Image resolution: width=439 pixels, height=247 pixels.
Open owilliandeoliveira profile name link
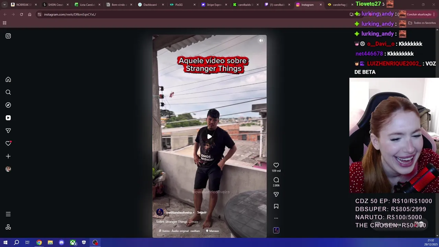click(x=179, y=213)
